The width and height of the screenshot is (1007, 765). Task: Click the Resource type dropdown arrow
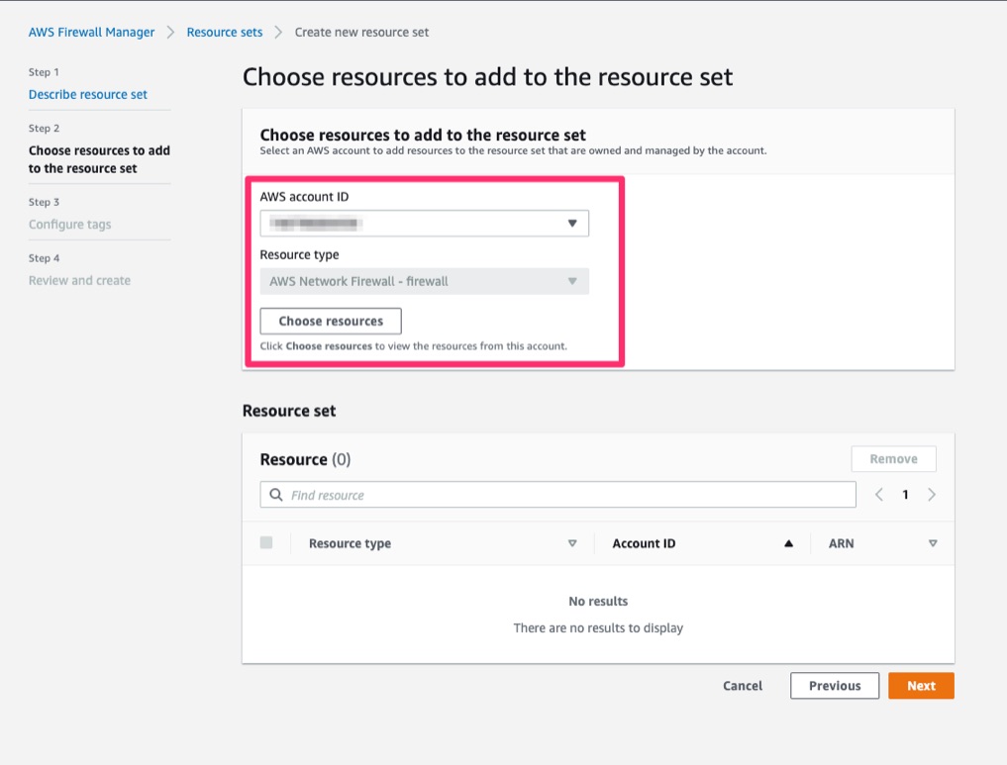[572, 281]
